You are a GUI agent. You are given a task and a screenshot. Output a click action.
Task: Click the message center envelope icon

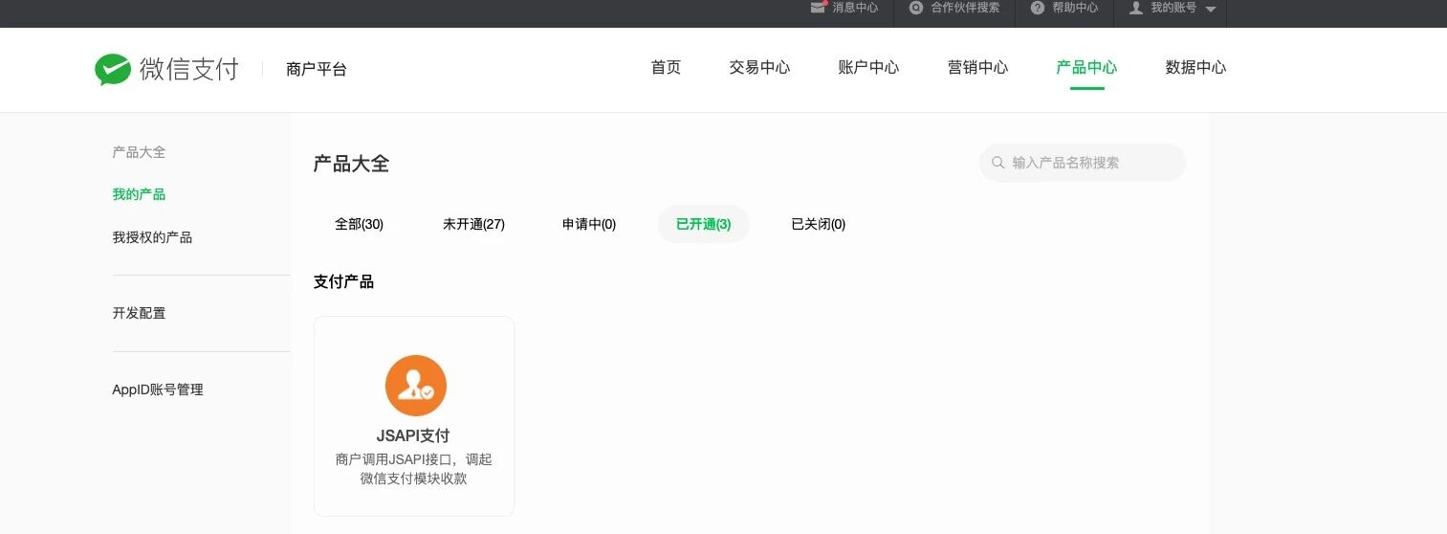[x=818, y=8]
